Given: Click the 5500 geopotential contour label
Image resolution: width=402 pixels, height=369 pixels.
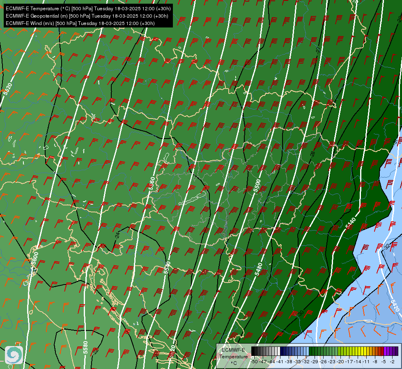Looking at the screenshot, I should click(x=257, y=186).
